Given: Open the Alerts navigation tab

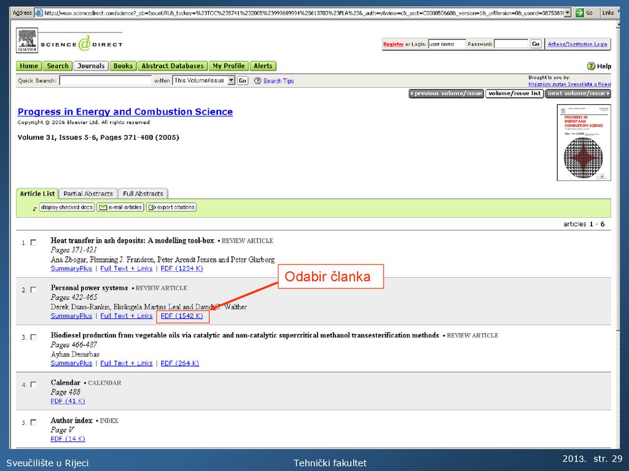Looking at the screenshot, I should 263,66.
